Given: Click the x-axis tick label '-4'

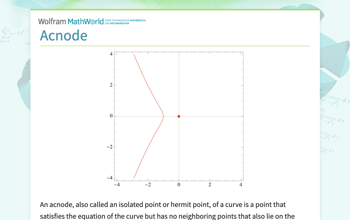Looking at the screenshot, I should click(x=117, y=184).
